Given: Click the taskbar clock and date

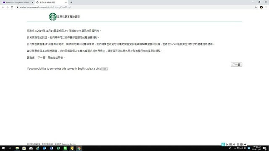Looking at the screenshot, I should point(256,148).
